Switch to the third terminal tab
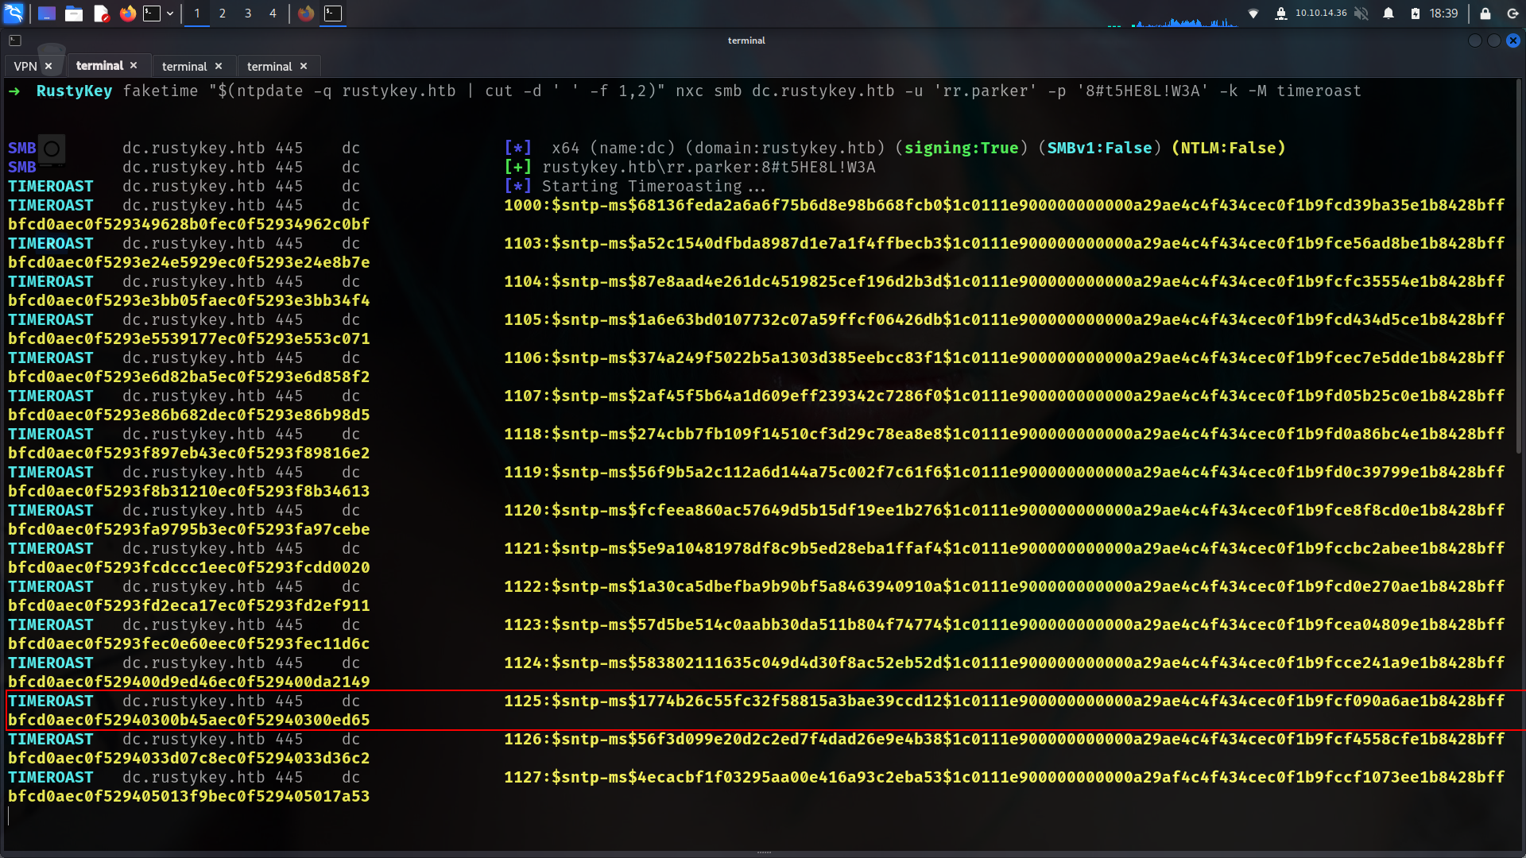The image size is (1526, 858). pyautogui.click(x=269, y=66)
